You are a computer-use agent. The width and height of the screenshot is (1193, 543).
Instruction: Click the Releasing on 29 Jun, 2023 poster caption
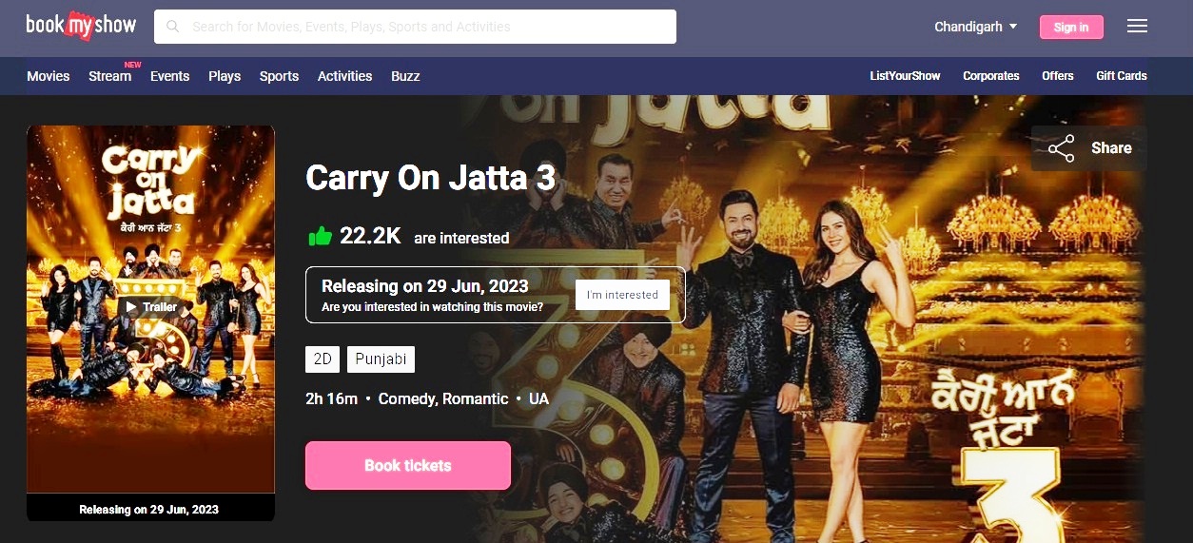[x=149, y=510]
